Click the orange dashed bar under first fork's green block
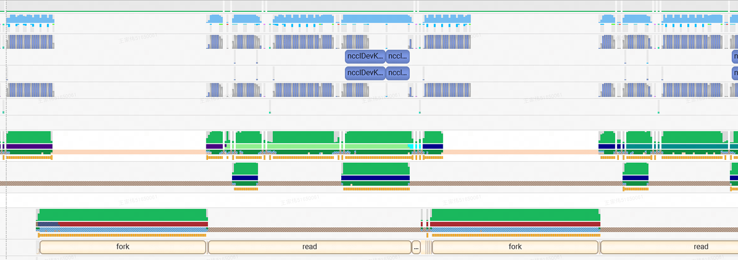The height and width of the screenshot is (260, 738). tap(122, 235)
